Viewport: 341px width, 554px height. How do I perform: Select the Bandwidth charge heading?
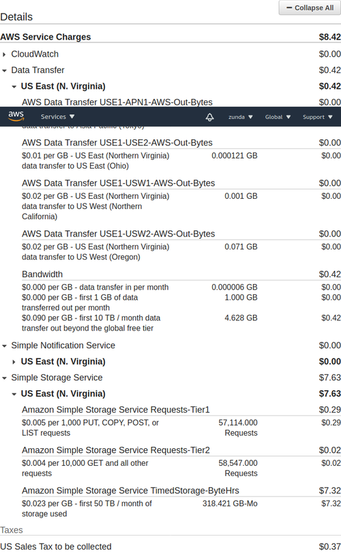point(42,274)
